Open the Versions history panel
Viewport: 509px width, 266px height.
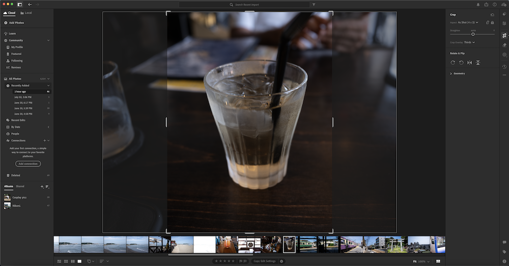[504, 66]
